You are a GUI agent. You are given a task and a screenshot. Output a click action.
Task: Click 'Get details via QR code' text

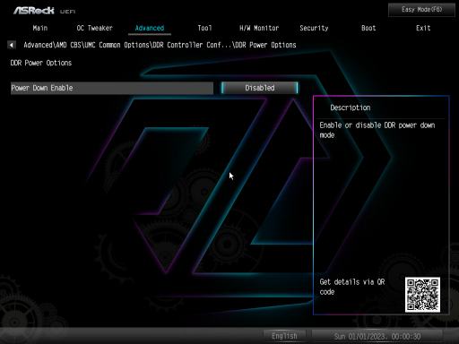[352, 287]
